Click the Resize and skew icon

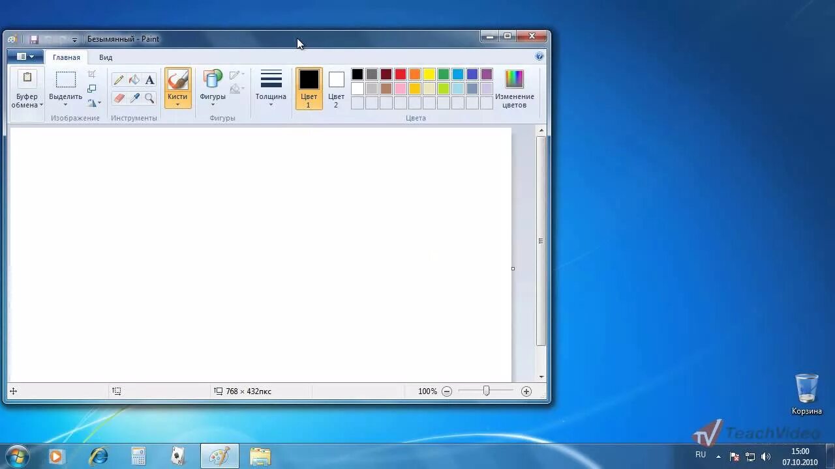click(x=92, y=89)
